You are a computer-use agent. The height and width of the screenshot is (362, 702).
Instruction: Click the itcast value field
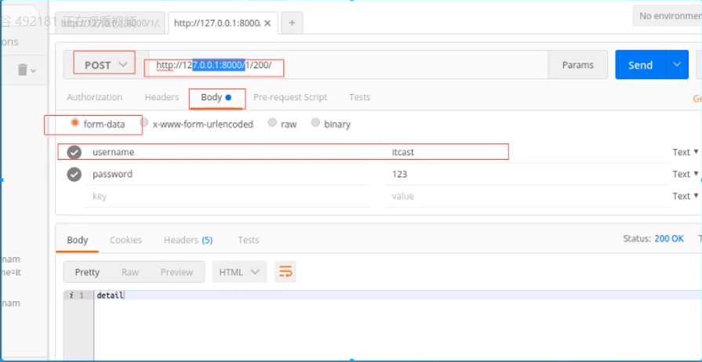tap(527, 152)
